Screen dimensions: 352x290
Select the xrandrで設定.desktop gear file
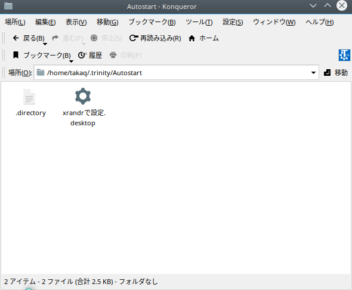click(83, 96)
